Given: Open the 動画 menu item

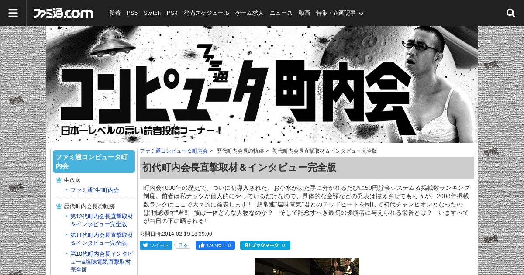Looking at the screenshot, I should pos(304,13).
